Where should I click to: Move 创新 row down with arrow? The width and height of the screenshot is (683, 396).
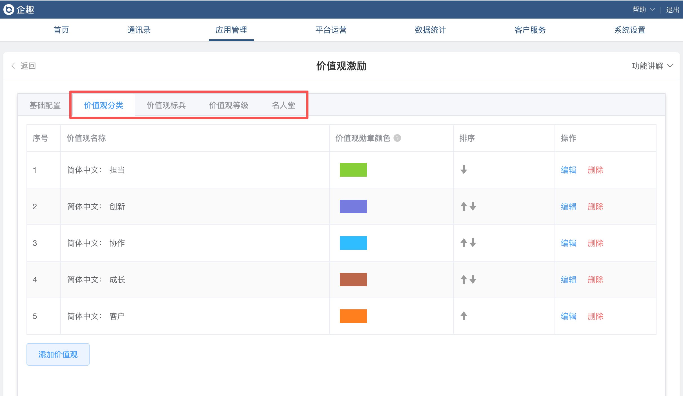coord(473,206)
